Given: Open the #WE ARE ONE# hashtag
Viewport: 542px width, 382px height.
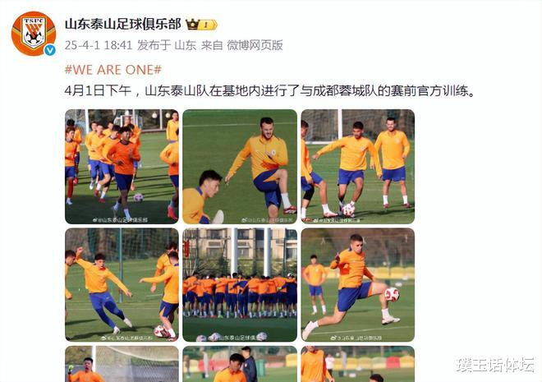Looking at the screenshot, I should pyautogui.click(x=113, y=70).
